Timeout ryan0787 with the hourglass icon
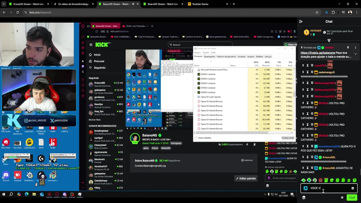This screenshot has height=203, width=361. [307, 65]
